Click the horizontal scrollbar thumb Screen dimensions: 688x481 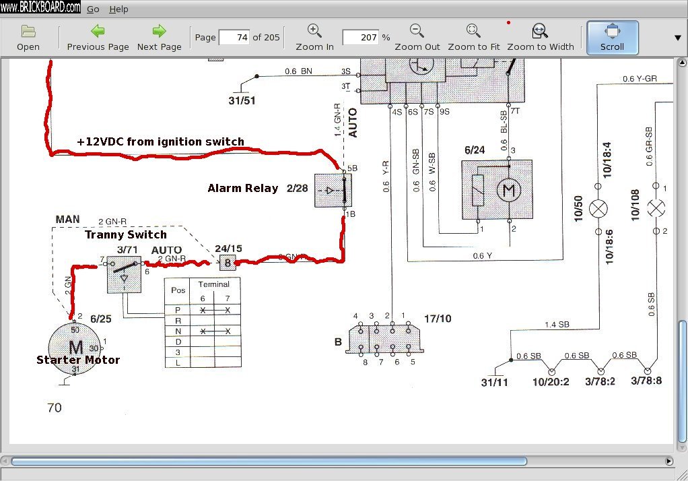tap(269, 461)
